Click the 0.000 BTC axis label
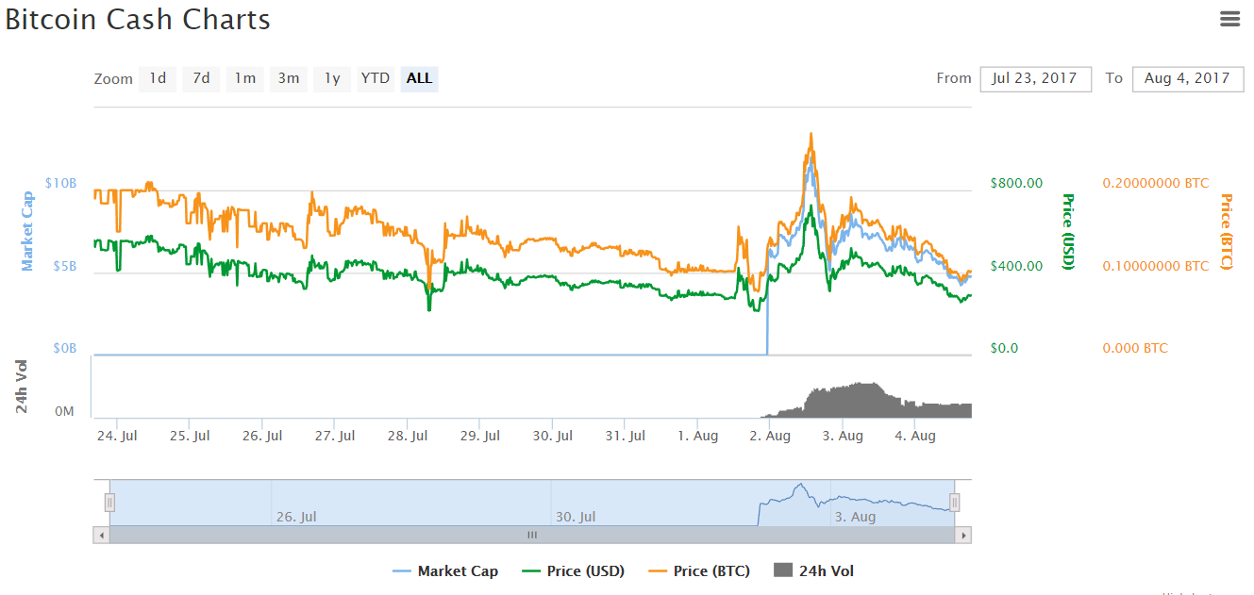The image size is (1254, 595). (1135, 348)
